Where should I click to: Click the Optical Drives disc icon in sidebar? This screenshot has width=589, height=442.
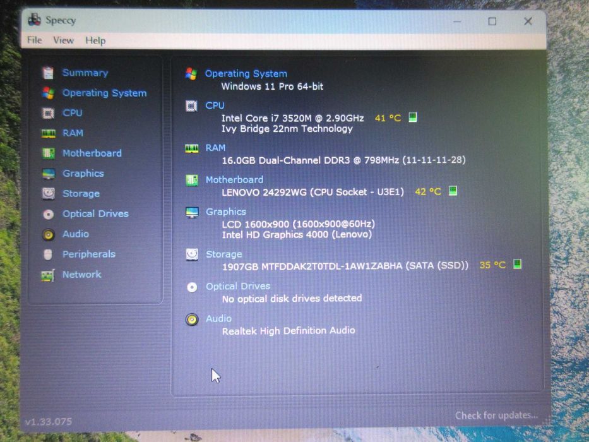tap(48, 214)
